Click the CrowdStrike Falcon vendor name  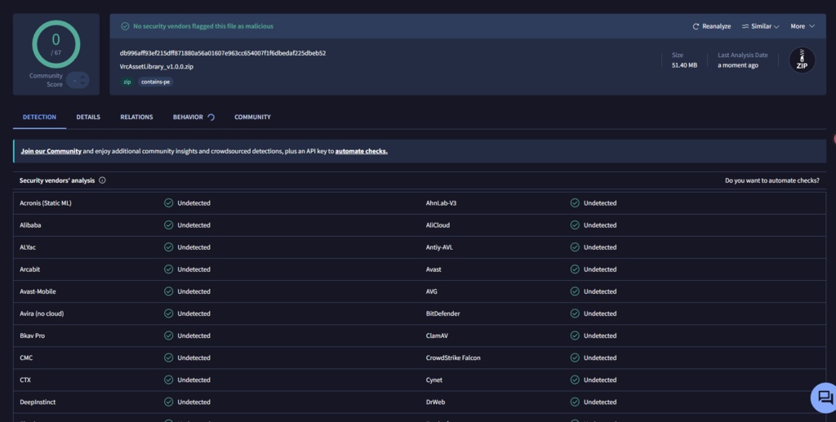click(453, 358)
